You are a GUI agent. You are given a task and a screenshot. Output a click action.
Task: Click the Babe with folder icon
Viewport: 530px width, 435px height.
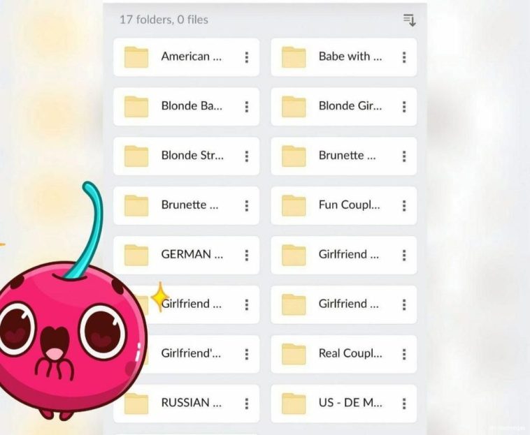point(294,57)
